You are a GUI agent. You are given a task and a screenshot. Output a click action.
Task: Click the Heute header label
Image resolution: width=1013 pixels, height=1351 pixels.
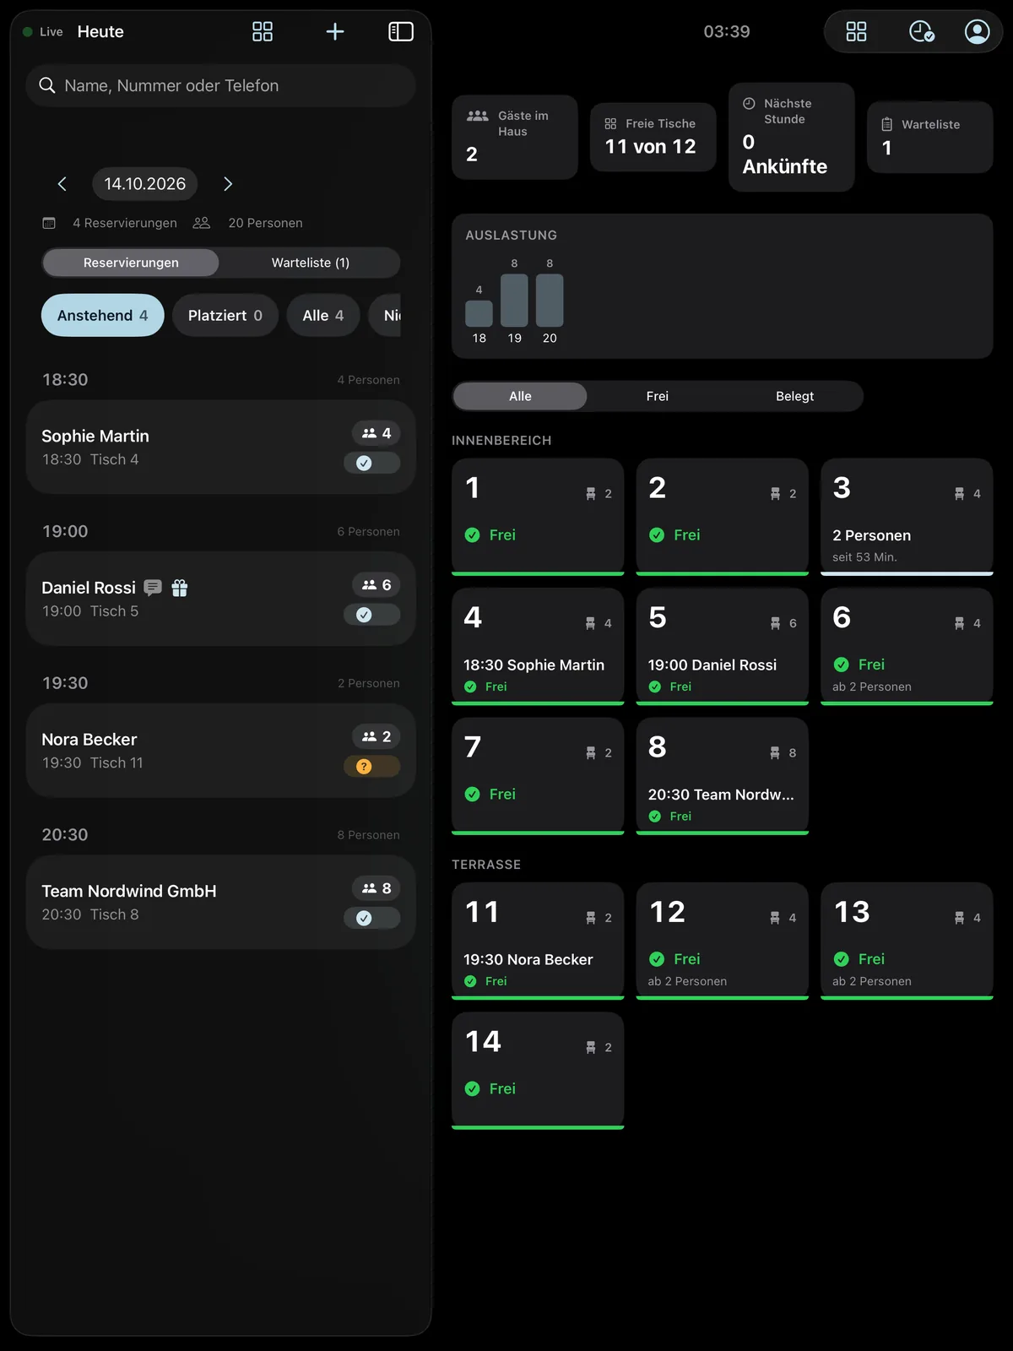(100, 32)
